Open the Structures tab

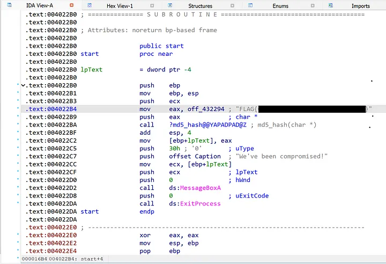click(x=200, y=6)
